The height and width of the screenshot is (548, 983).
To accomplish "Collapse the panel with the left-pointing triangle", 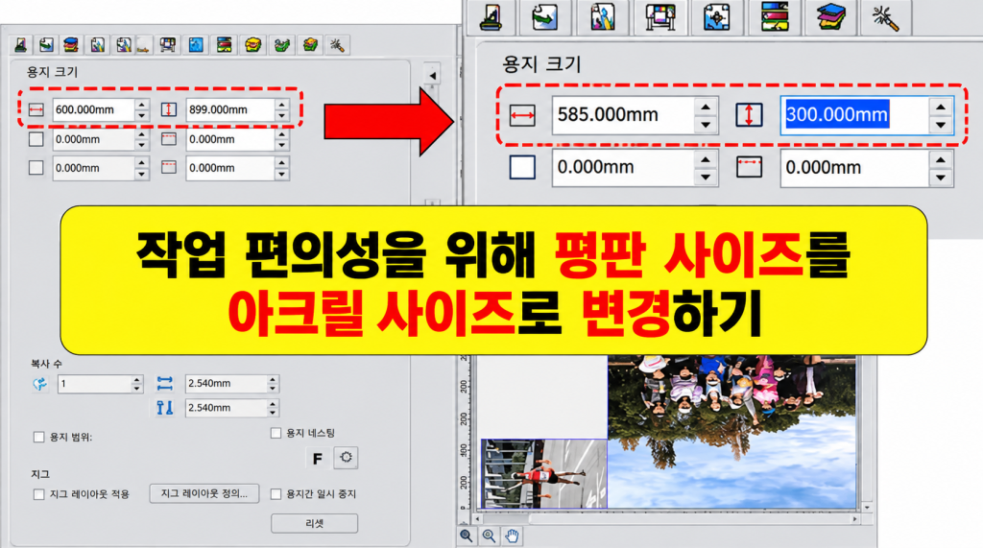I will pyautogui.click(x=432, y=76).
